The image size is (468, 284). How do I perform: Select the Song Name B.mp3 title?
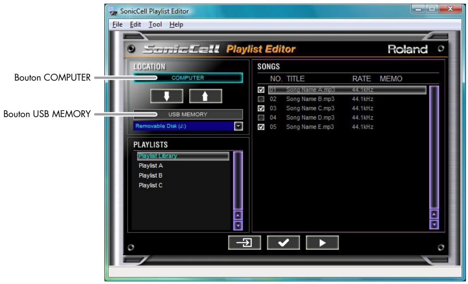coord(310,99)
